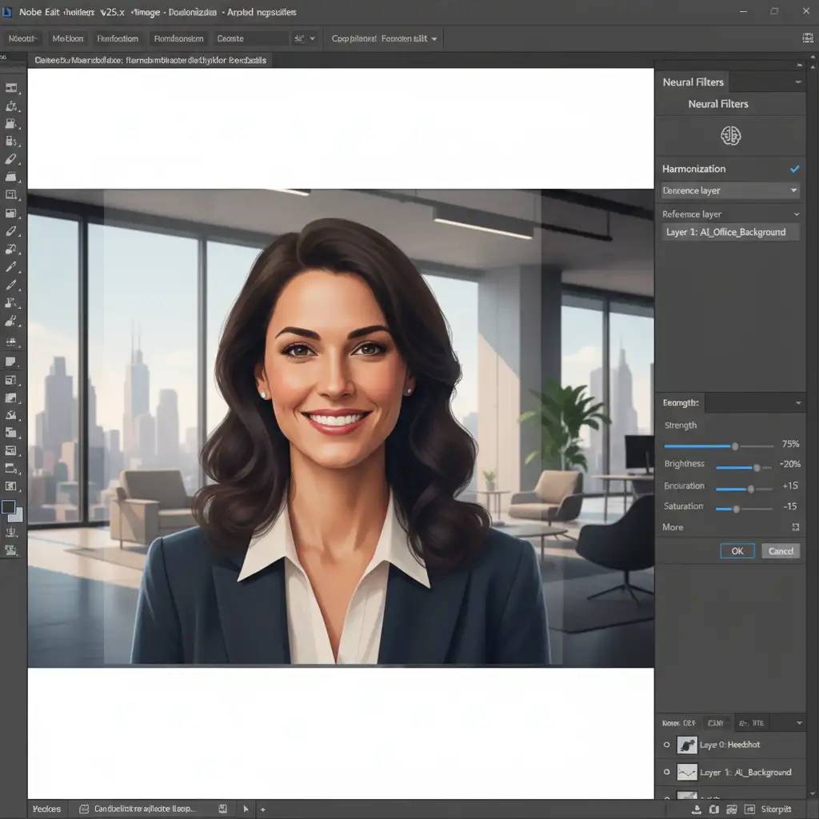The image size is (819, 819).
Task: Click the Cancel button
Action: coord(781,551)
